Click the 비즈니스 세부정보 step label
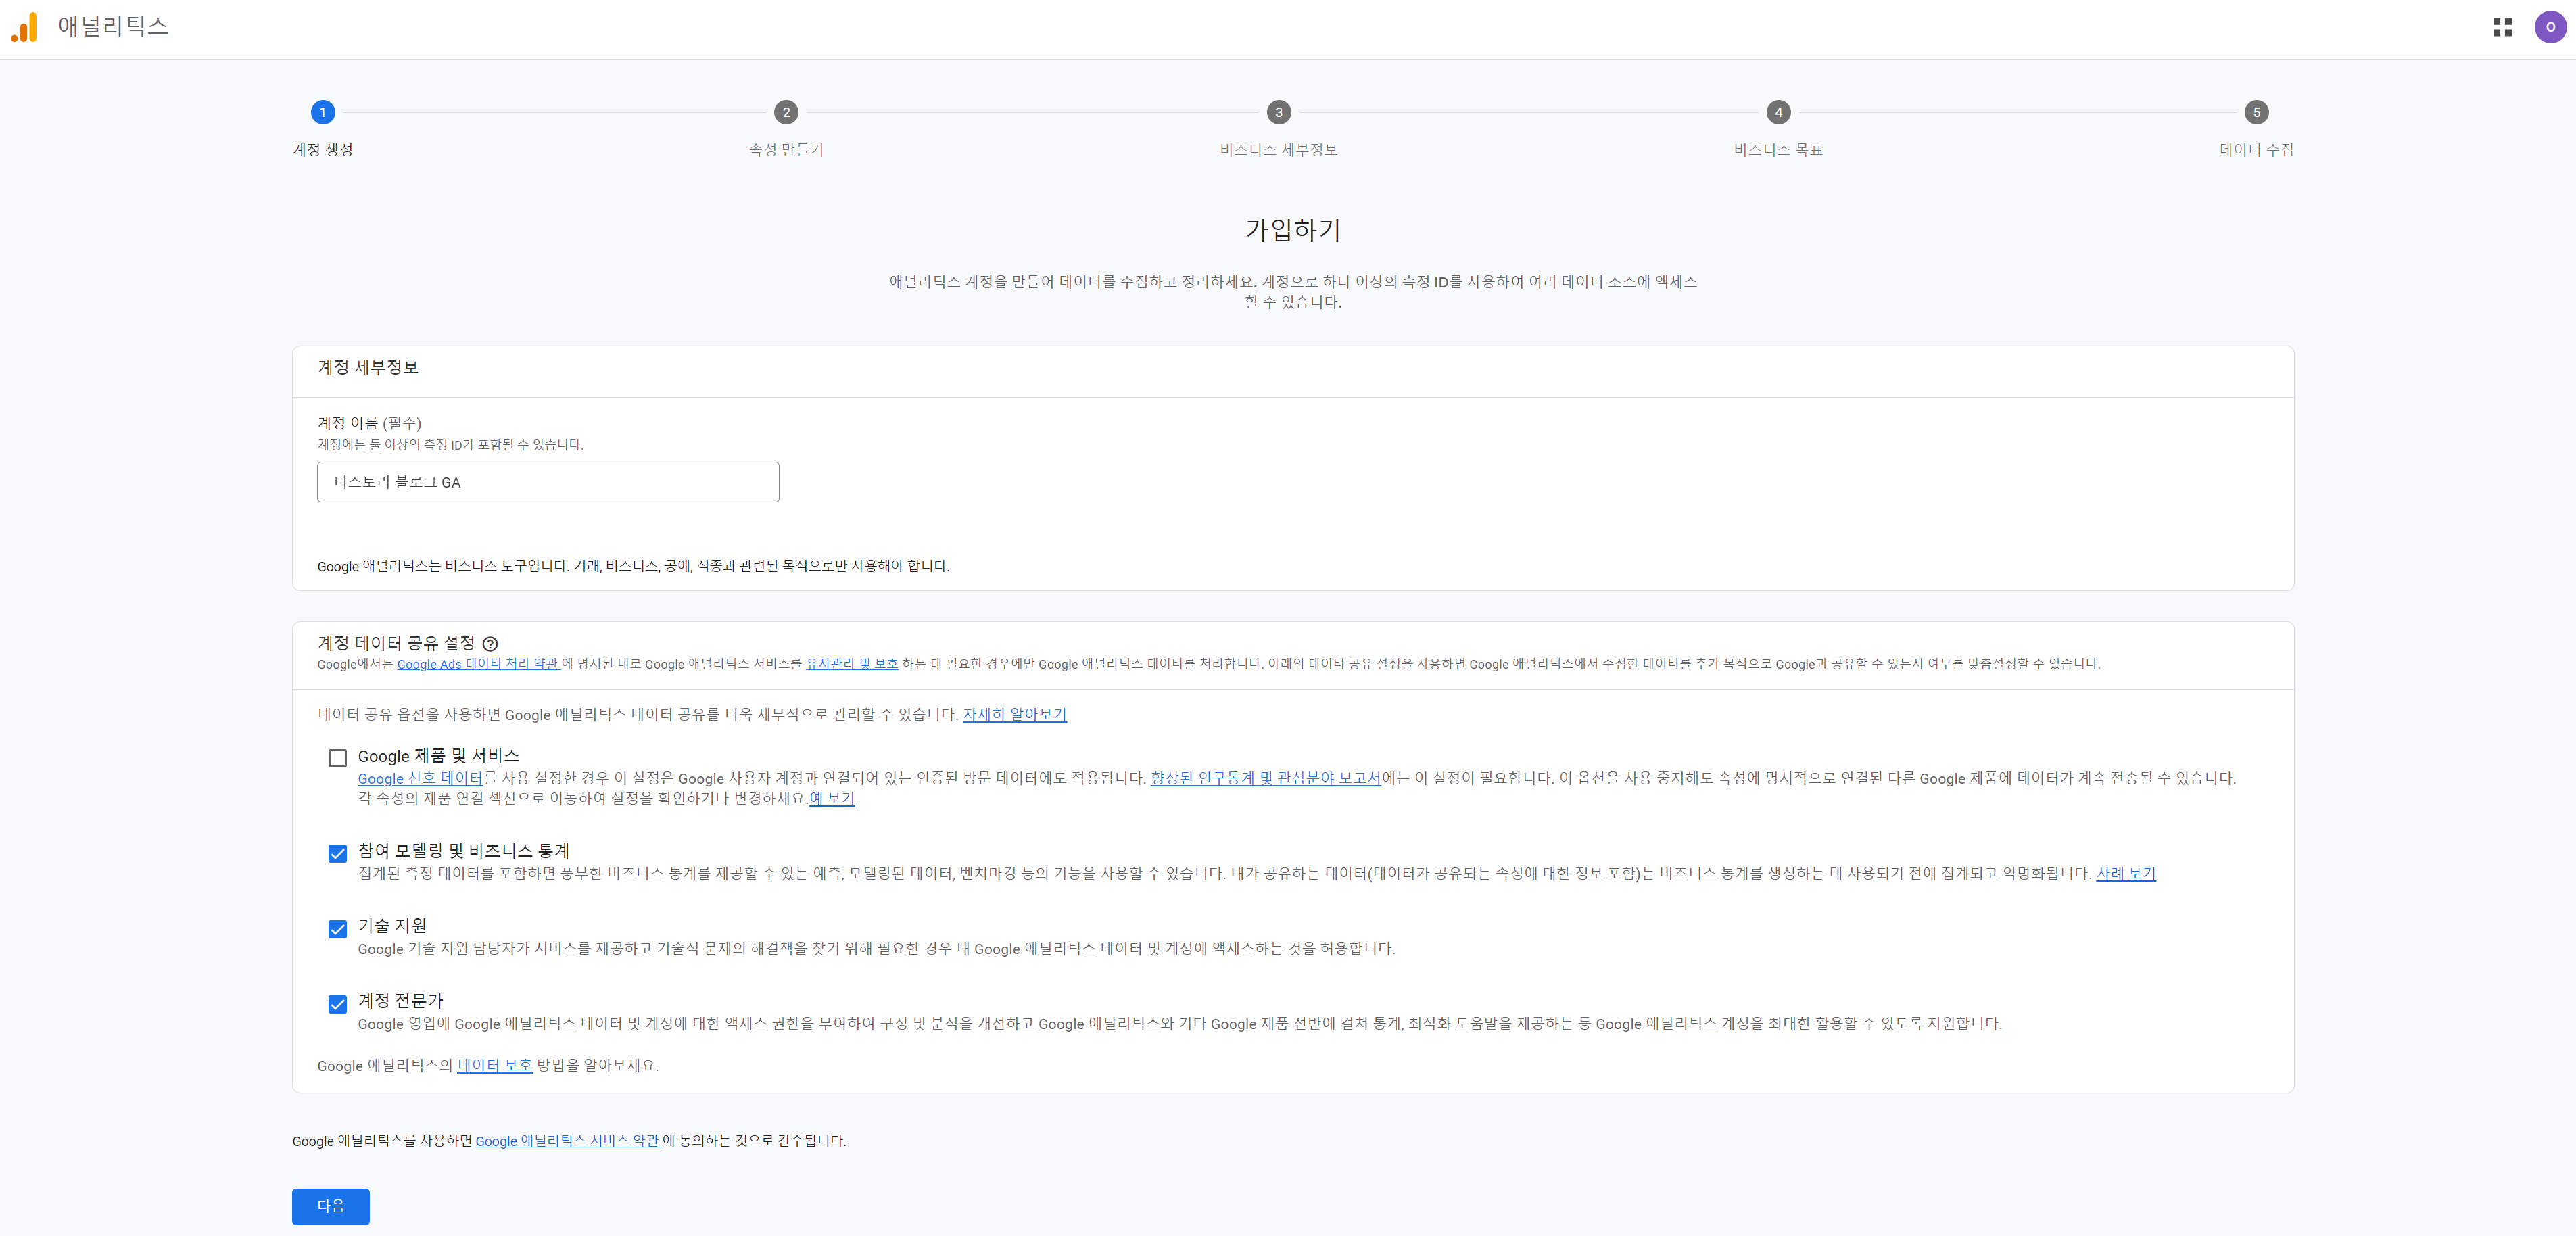This screenshot has height=1236, width=2576. click(1278, 150)
